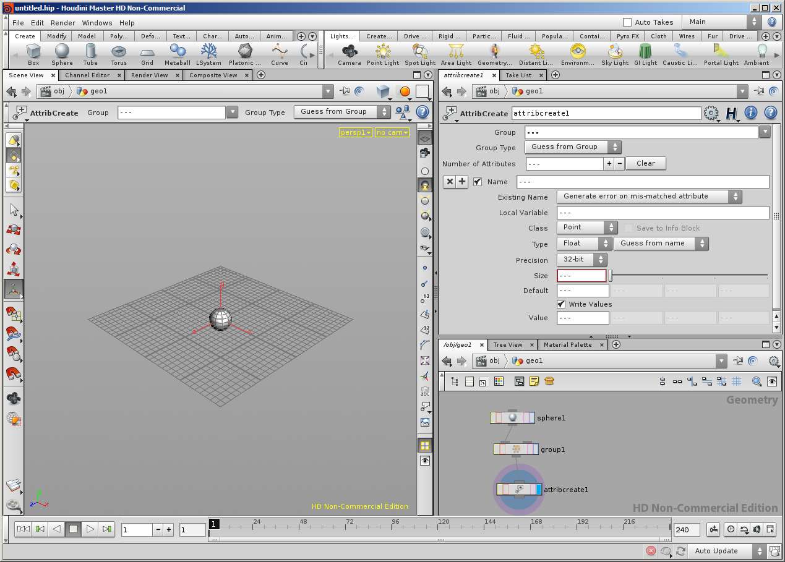Viewport: 785px width, 562px height.
Task: Toggle the Name attribute enable checkbox
Action: [x=478, y=182]
